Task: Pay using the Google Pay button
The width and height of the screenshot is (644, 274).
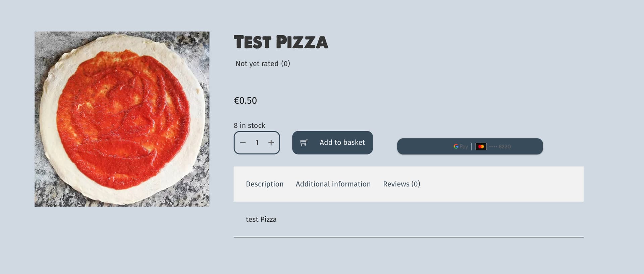Action: pyautogui.click(x=470, y=146)
